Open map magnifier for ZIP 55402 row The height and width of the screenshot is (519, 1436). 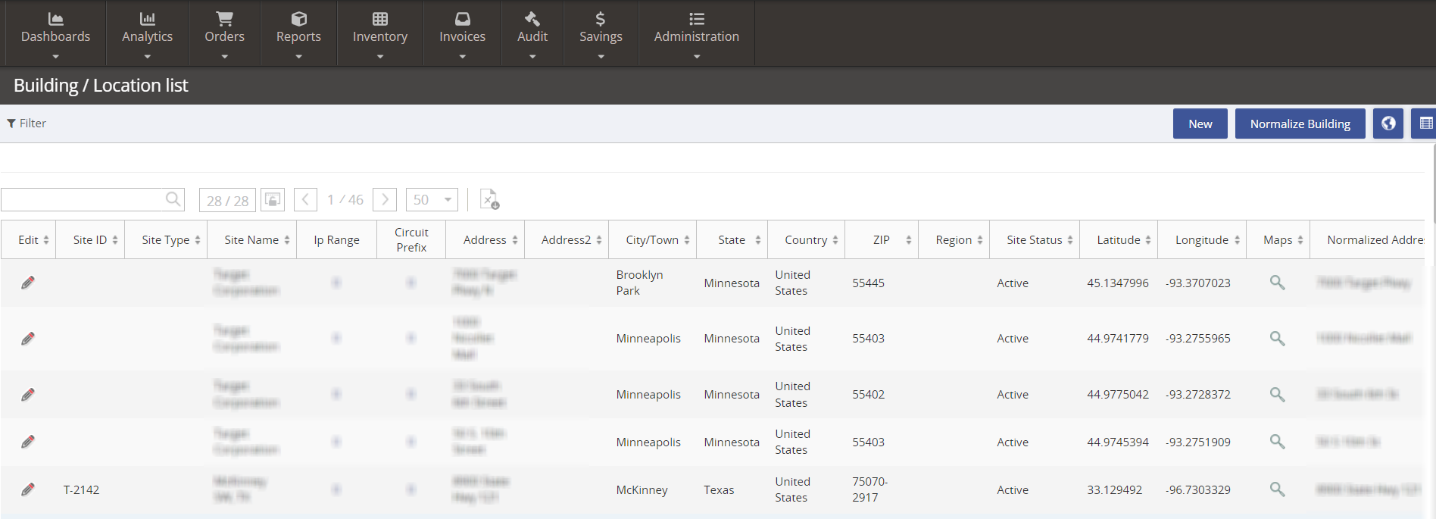1277,394
